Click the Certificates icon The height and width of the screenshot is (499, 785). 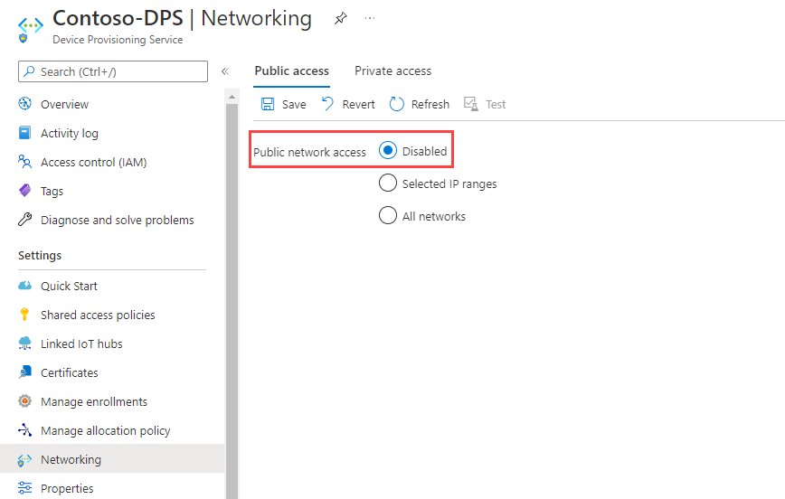(x=24, y=372)
